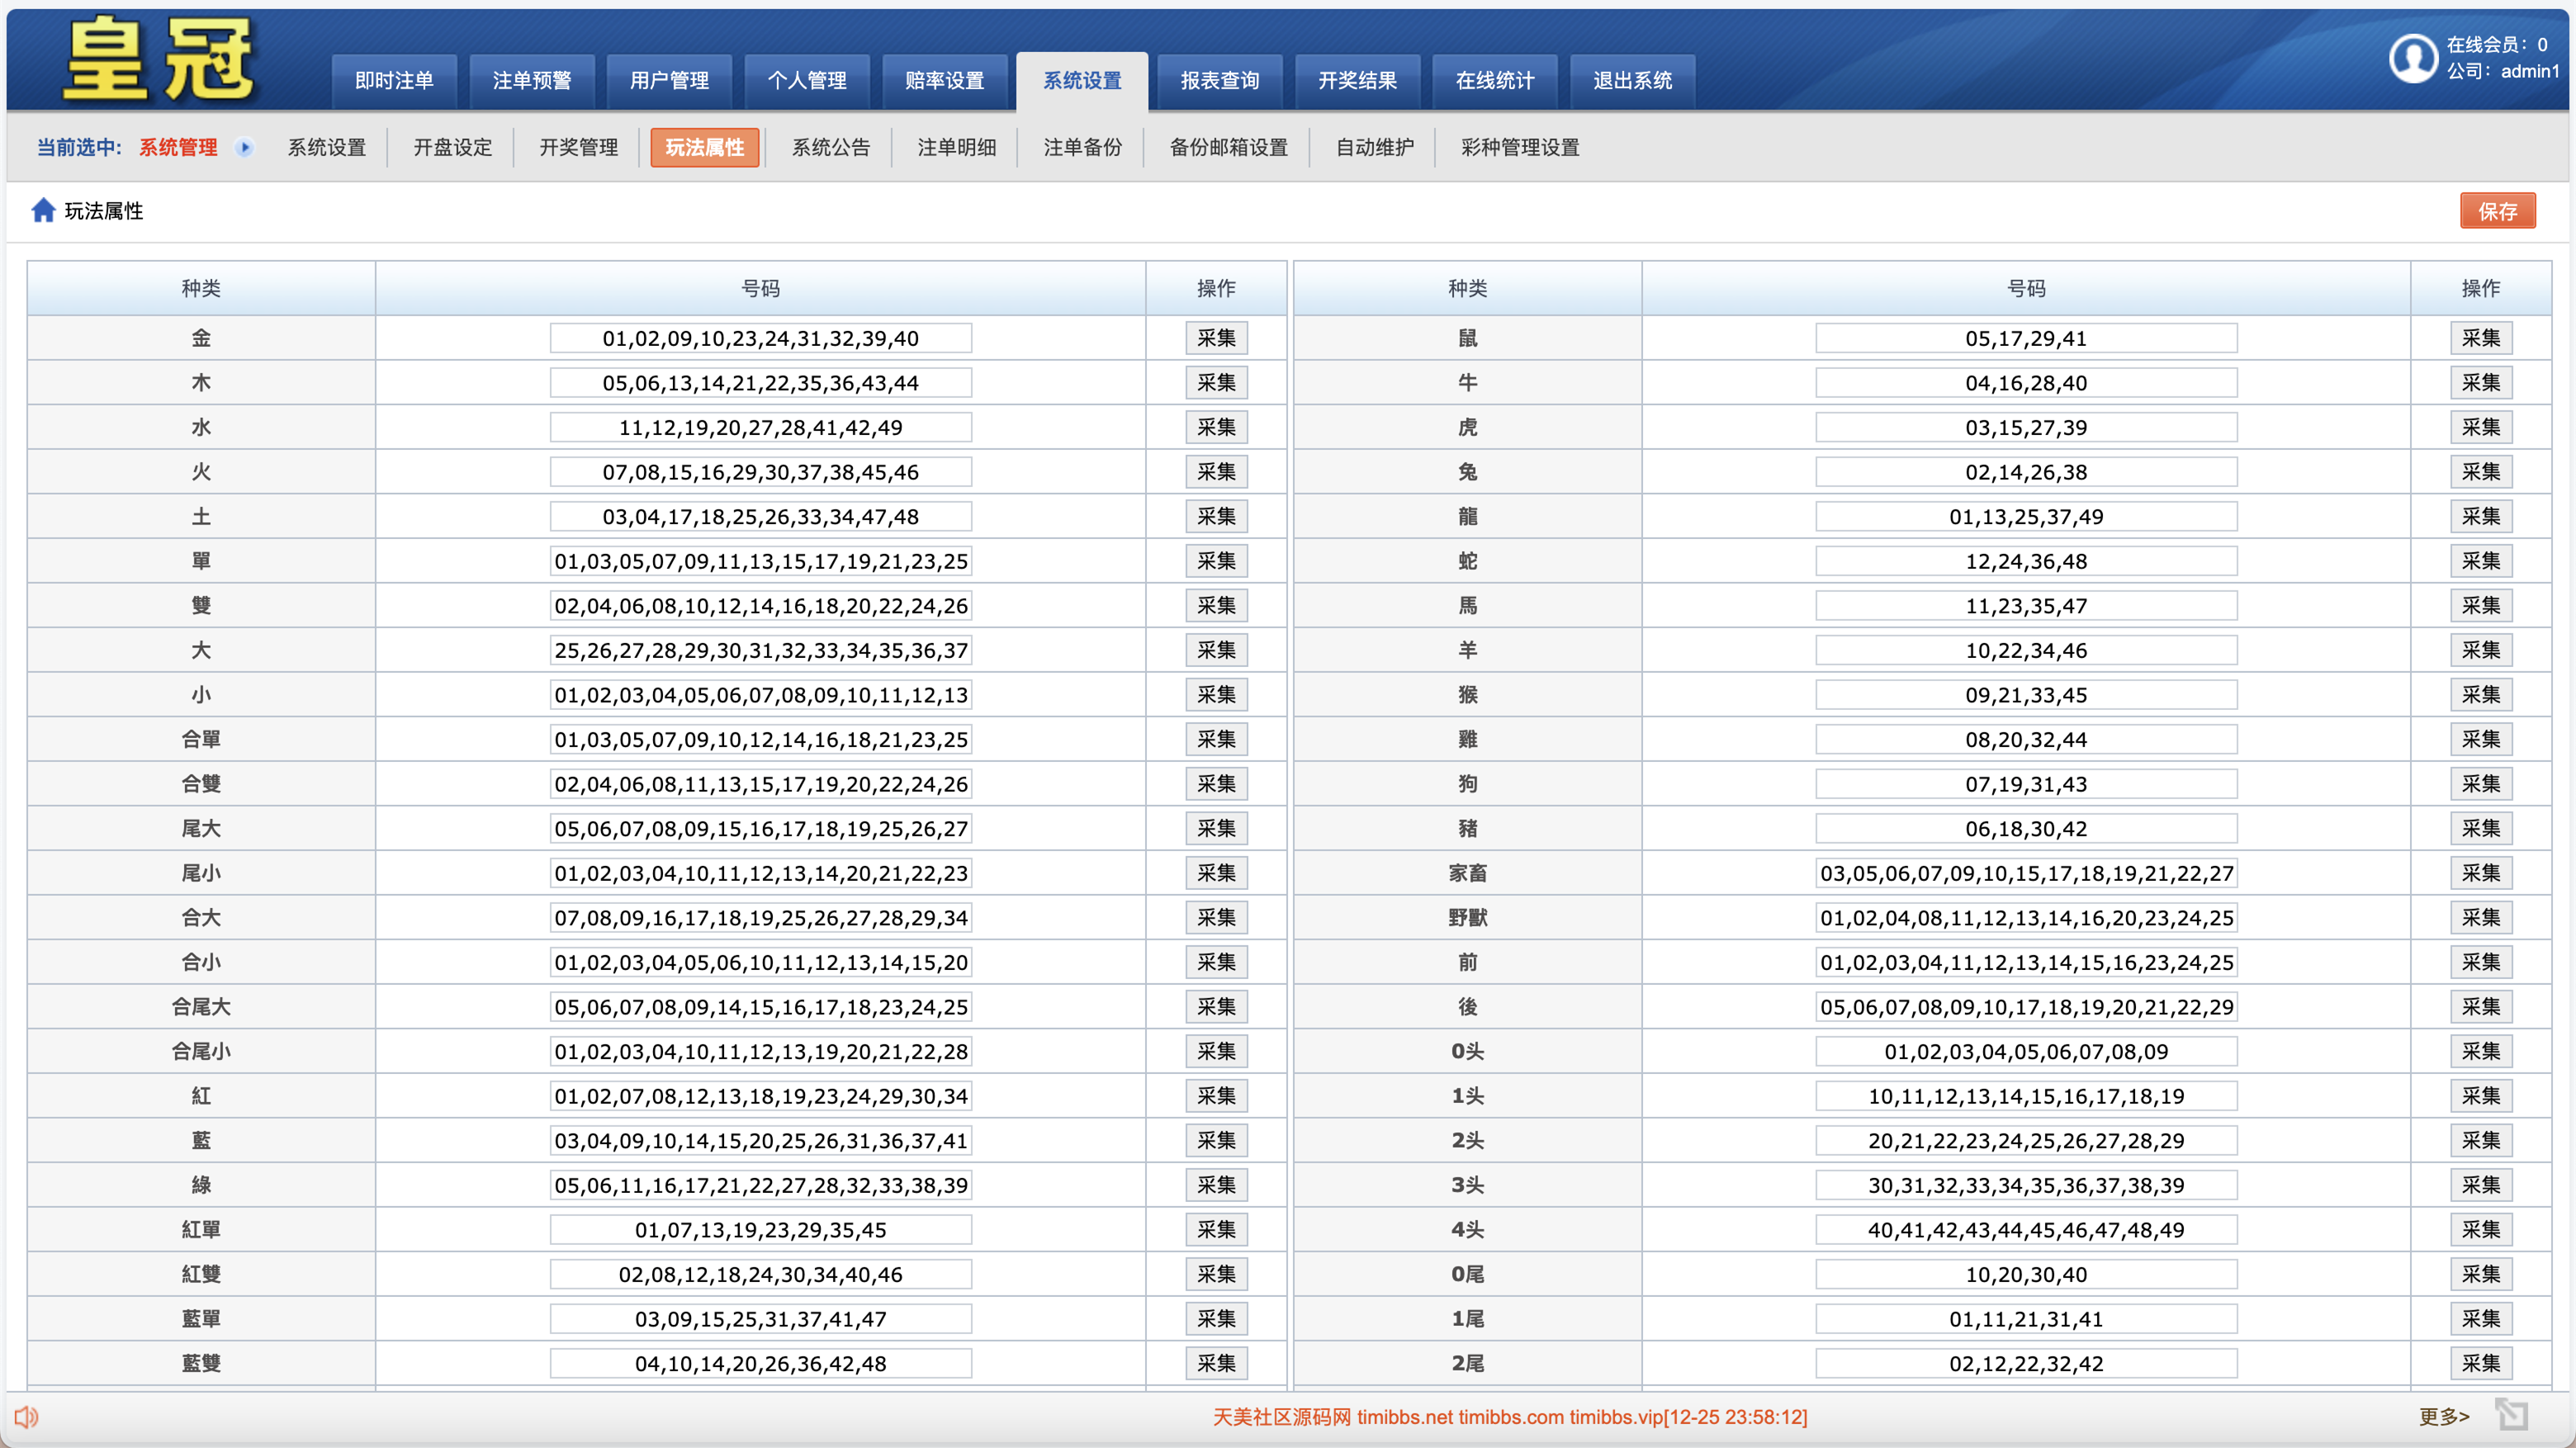Select the 开奖管理 submenu item
Viewport: 2576px width, 1448px height.
578,148
